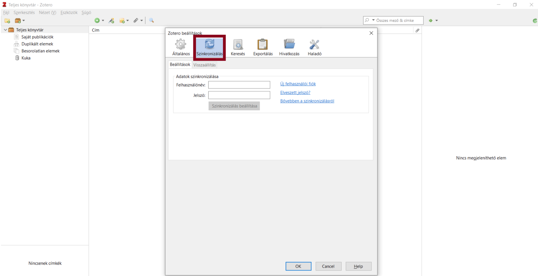Click the attachment column paperclip icon
Image resolution: width=538 pixels, height=276 pixels.
point(417,30)
